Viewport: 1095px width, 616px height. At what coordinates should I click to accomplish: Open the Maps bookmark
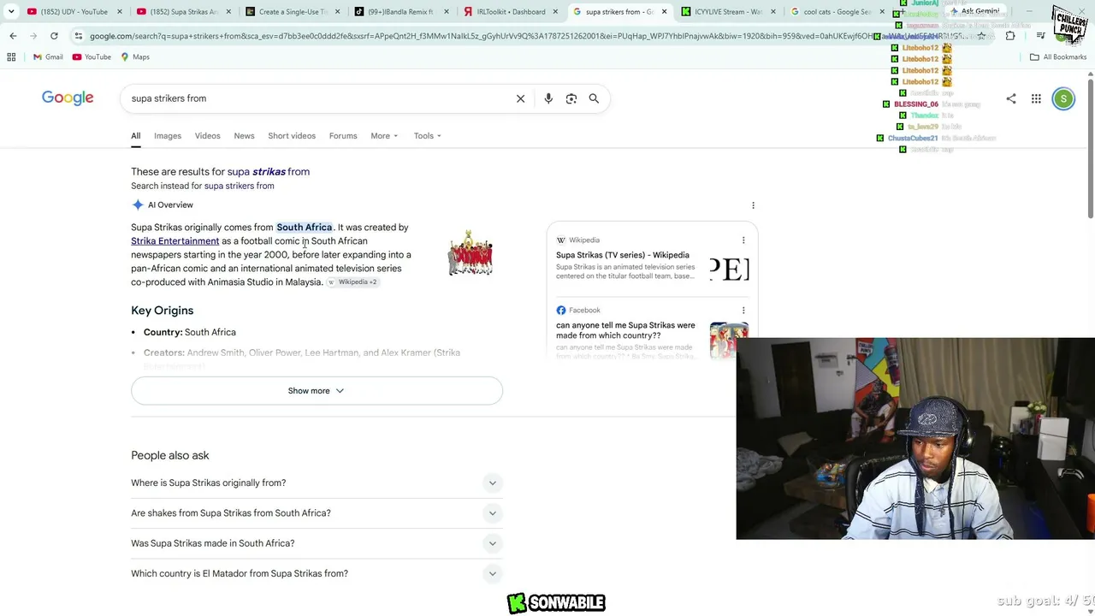[x=135, y=57]
